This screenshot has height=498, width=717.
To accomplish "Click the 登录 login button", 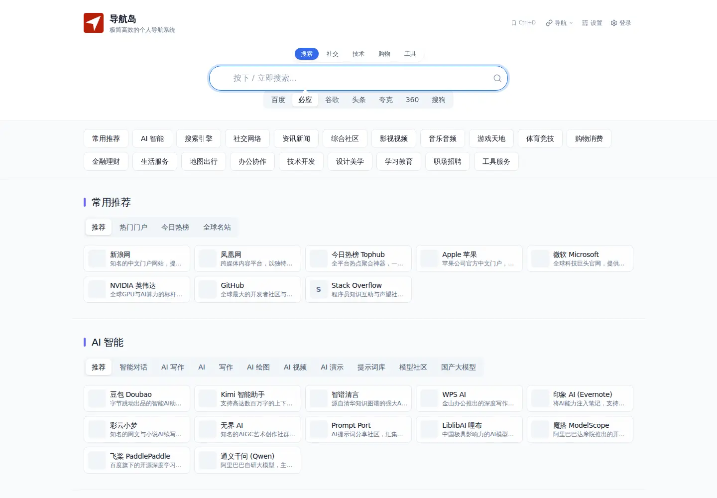I will (621, 23).
